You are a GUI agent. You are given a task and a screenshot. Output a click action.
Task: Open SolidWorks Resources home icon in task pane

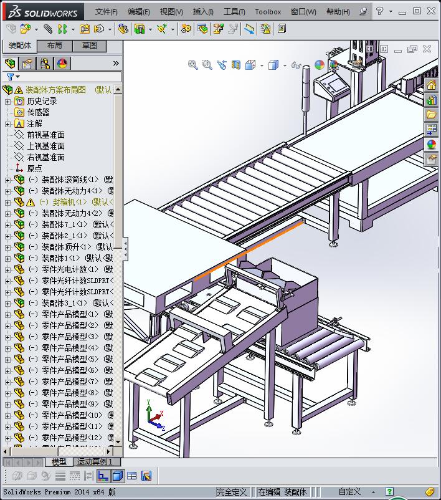[x=432, y=85]
